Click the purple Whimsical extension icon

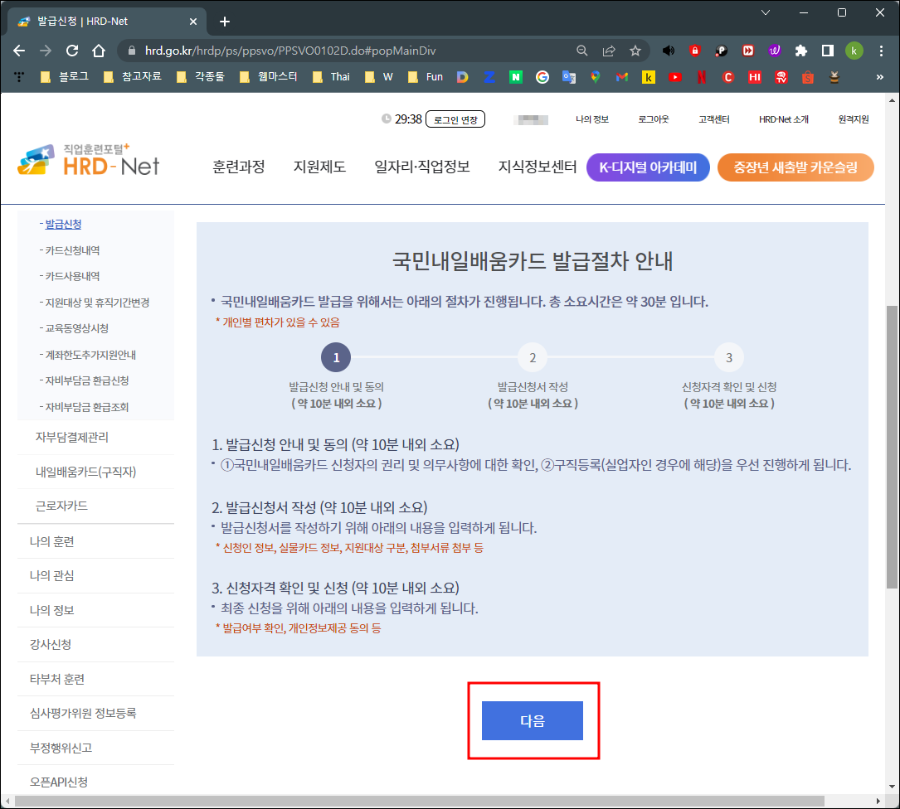(775, 51)
